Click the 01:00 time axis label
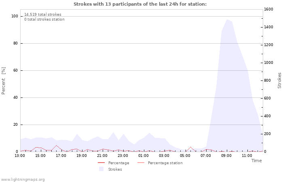Screen dimensions: 283x182 pyautogui.click(x=144, y=156)
